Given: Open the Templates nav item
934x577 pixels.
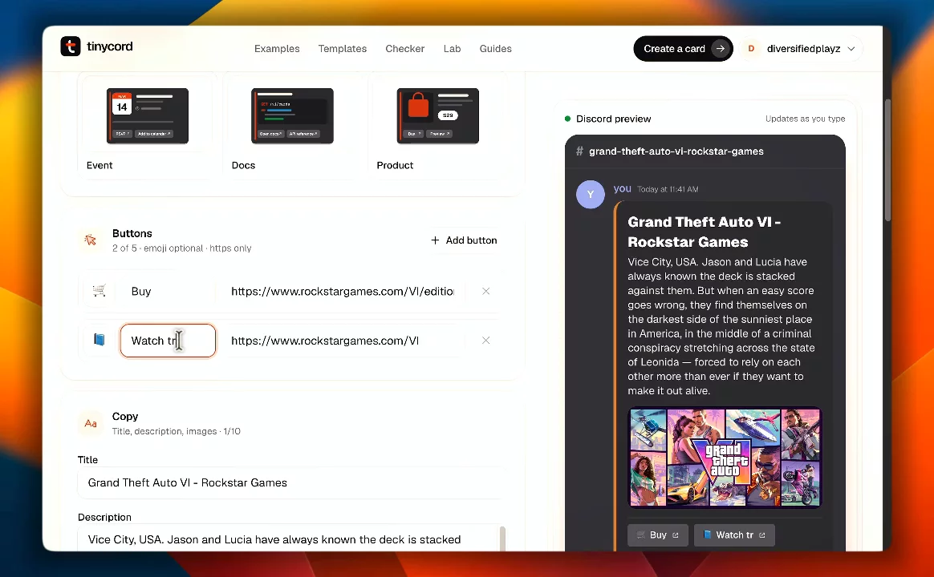Looking at the screenshot, I should [x=343, y=49].
